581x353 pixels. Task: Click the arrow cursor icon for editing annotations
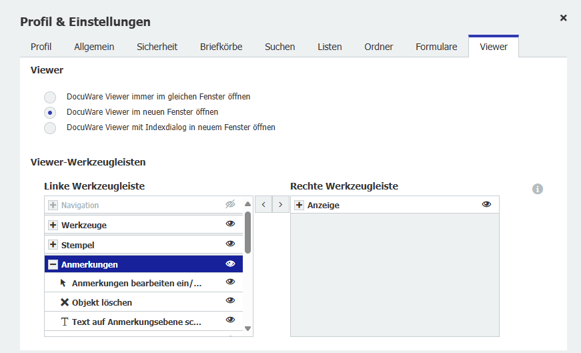64,283
